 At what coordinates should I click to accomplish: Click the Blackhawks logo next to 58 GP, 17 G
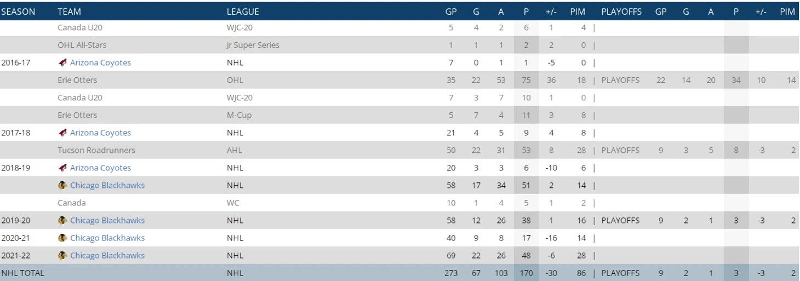tap(62, 185)
